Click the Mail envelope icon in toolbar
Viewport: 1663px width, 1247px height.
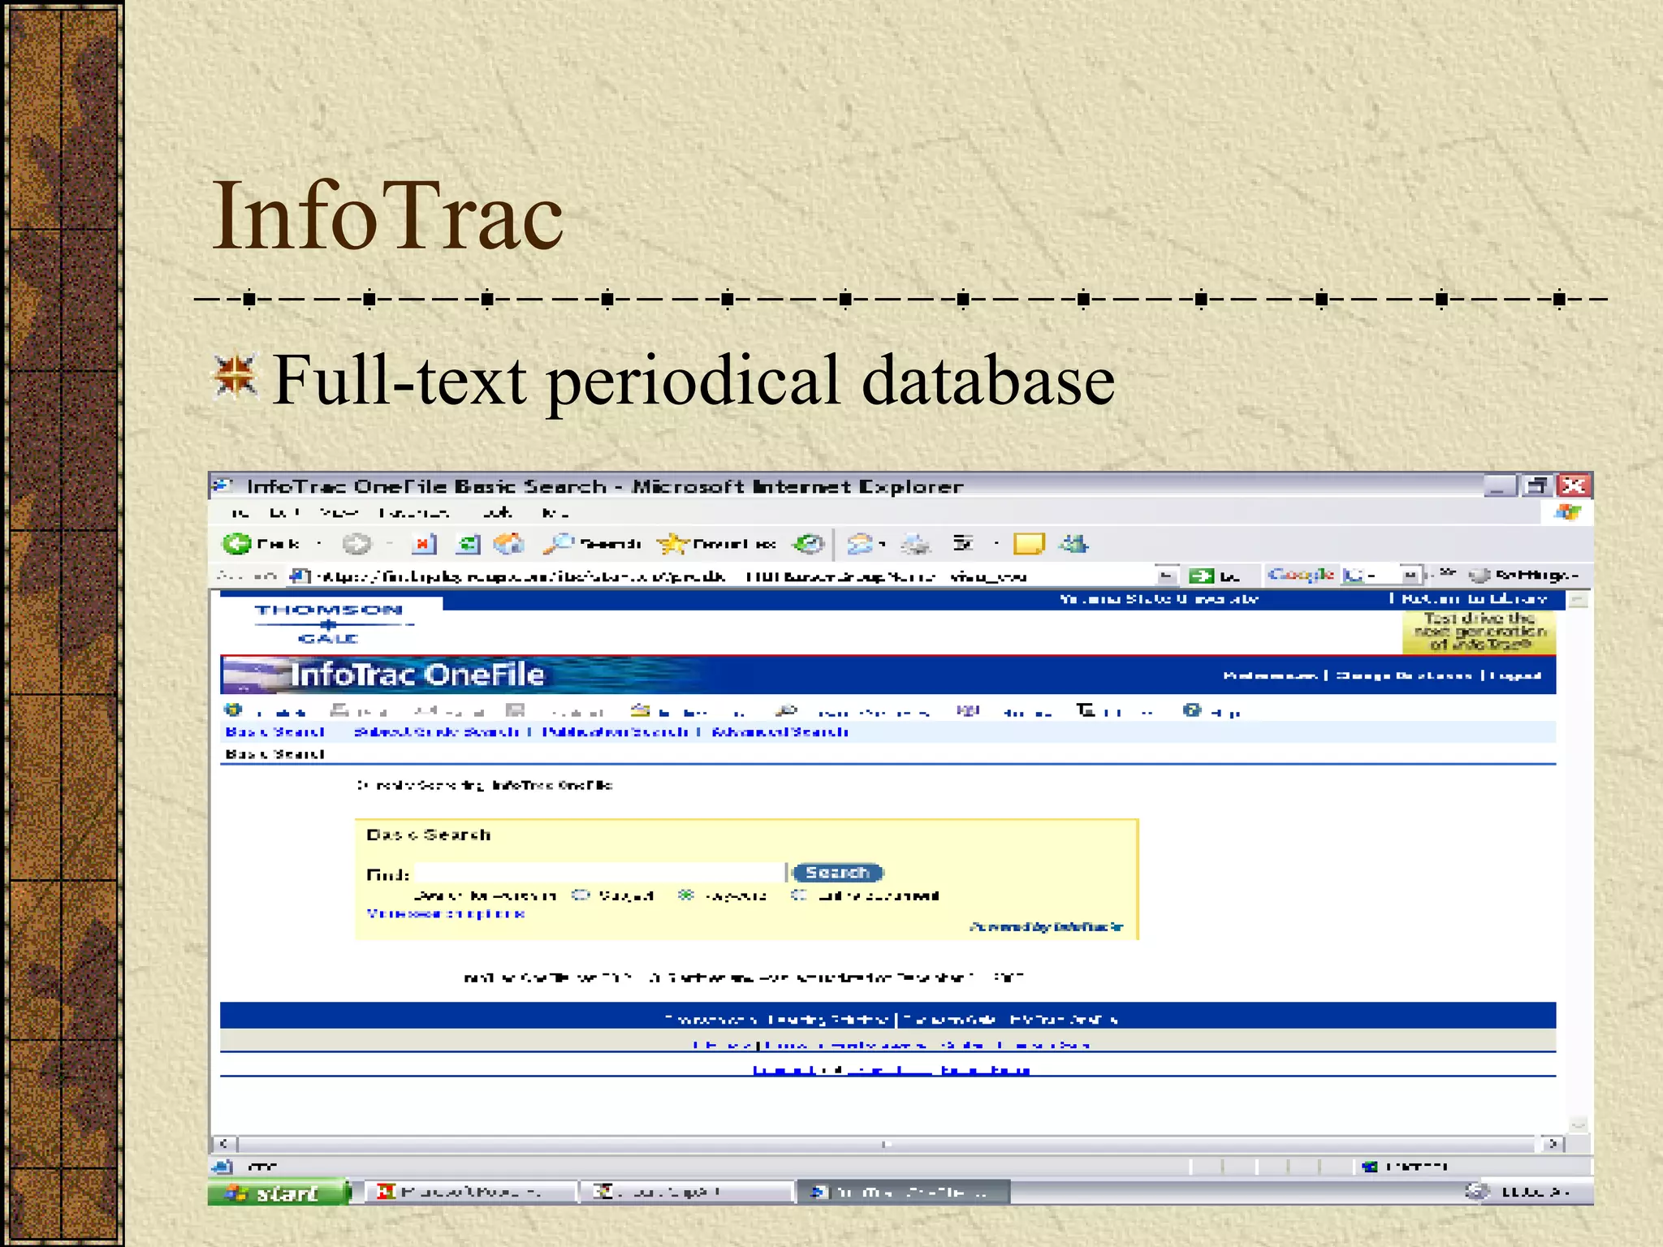click(x=859, y=543)
